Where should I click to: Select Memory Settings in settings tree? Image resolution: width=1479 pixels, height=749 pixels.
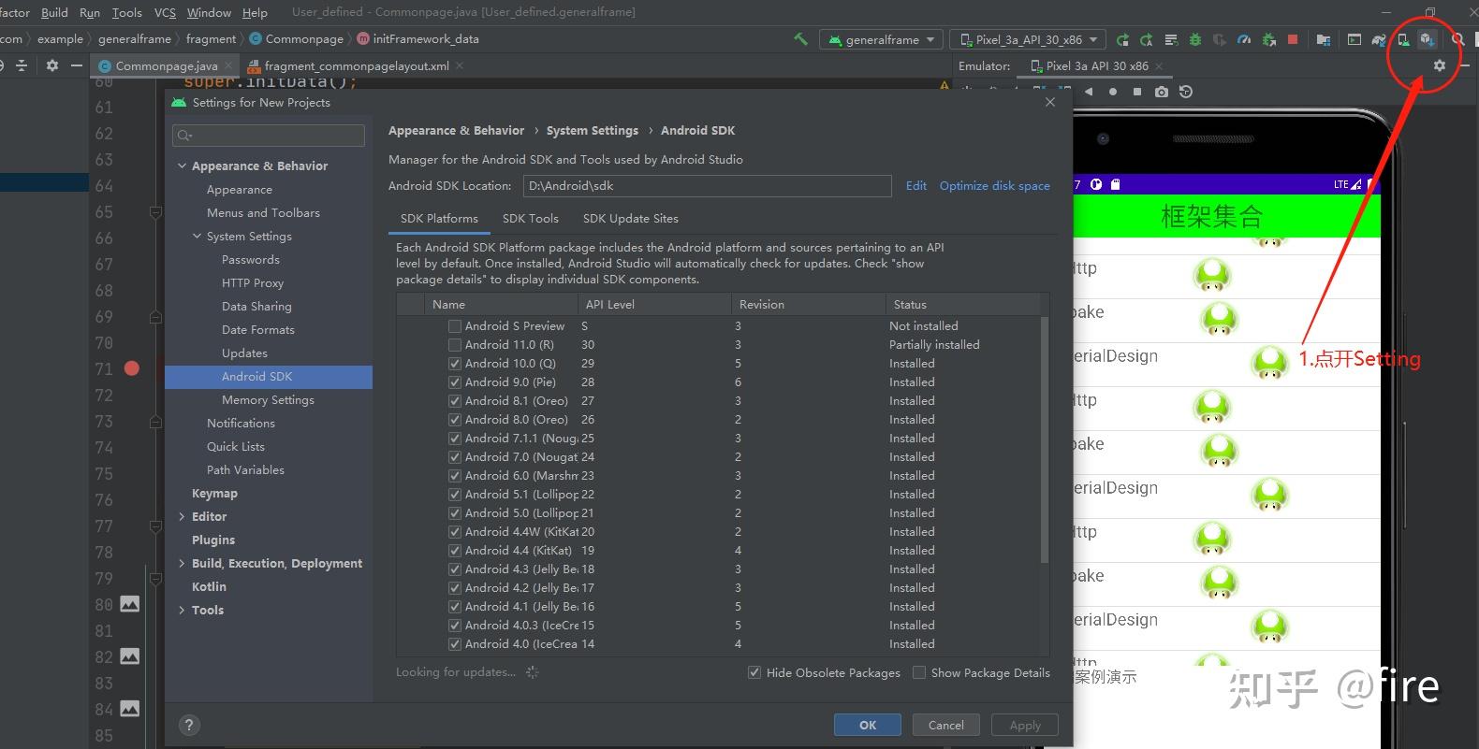point(268,399)
